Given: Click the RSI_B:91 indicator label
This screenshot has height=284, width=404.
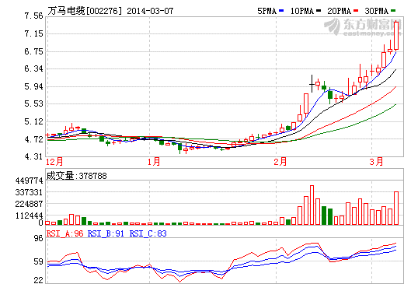Looking at the screenshot, I should [x=106, y=233].
